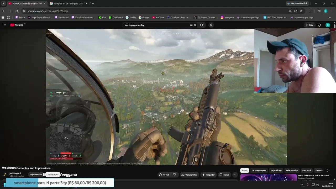Open a new browser tab
336x189 pixels.
[93, 4]
